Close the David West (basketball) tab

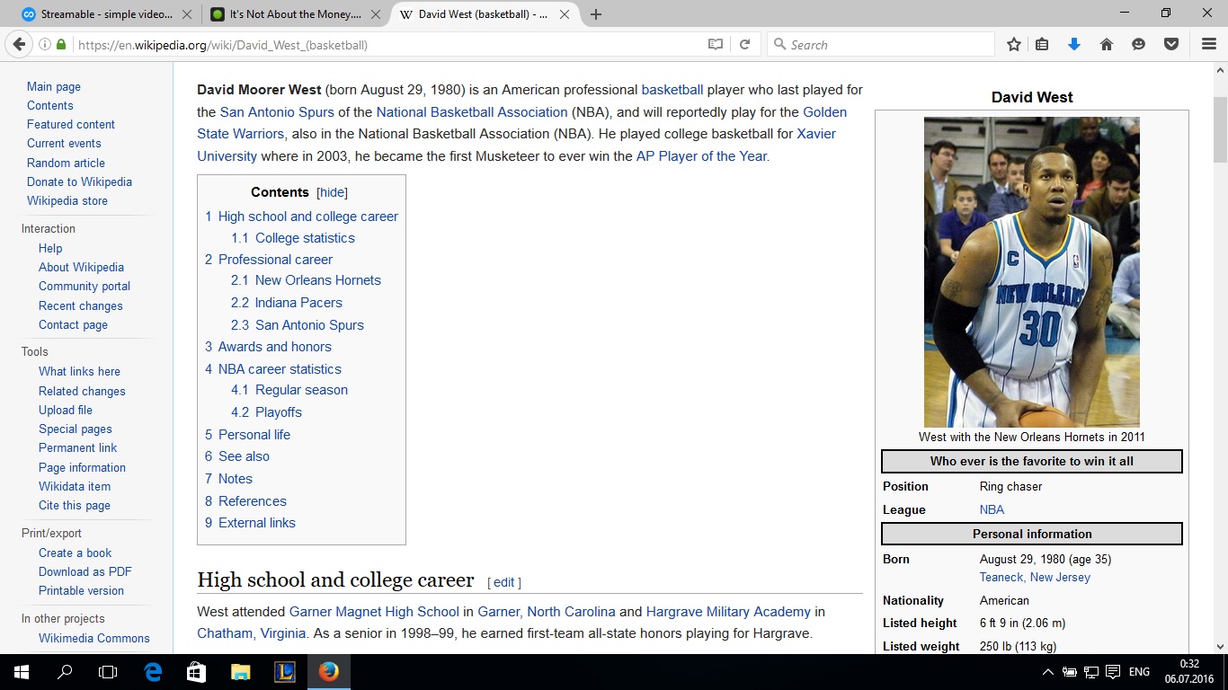click(565, 14)
